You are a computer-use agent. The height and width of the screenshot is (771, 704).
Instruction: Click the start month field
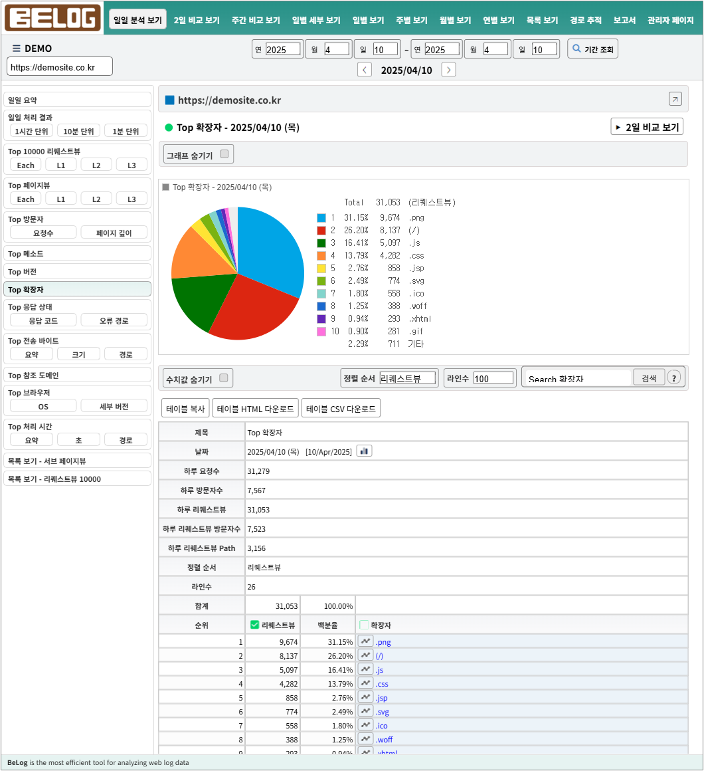337,49
